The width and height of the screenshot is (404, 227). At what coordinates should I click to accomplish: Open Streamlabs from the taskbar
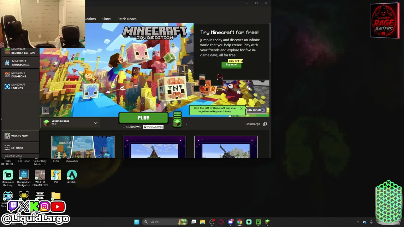[x=249, y=222]
